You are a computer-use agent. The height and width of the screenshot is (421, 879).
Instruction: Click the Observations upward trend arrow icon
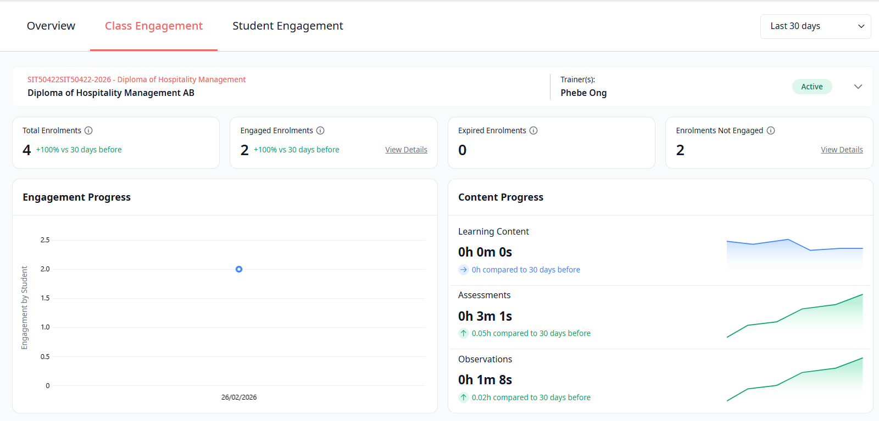[464, 397]
